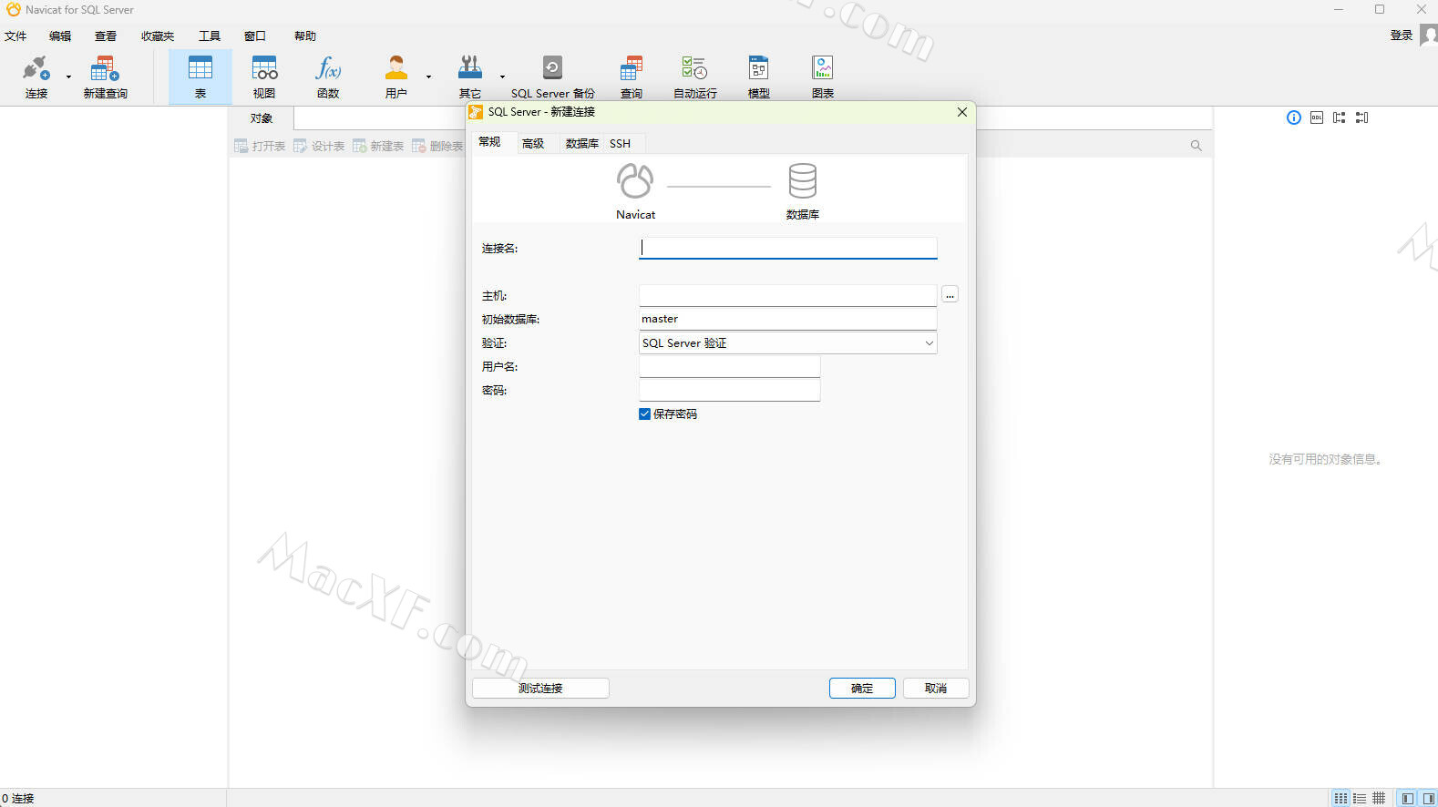Screen dimensions: 1438x807
Task: Switch to the 高级 tab in dialog
Action: pos(533,143)
